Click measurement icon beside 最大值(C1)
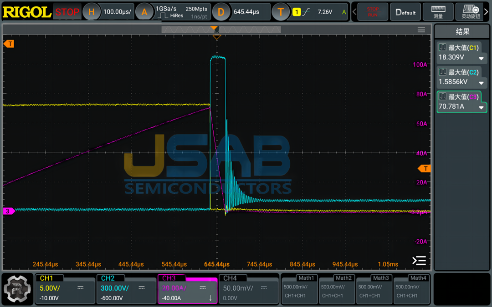 442,47
